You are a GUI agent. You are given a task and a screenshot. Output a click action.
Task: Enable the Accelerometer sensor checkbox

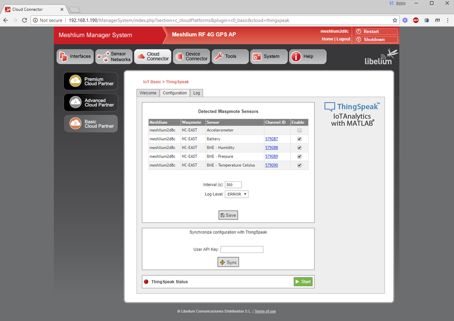(x=300, y=130)
